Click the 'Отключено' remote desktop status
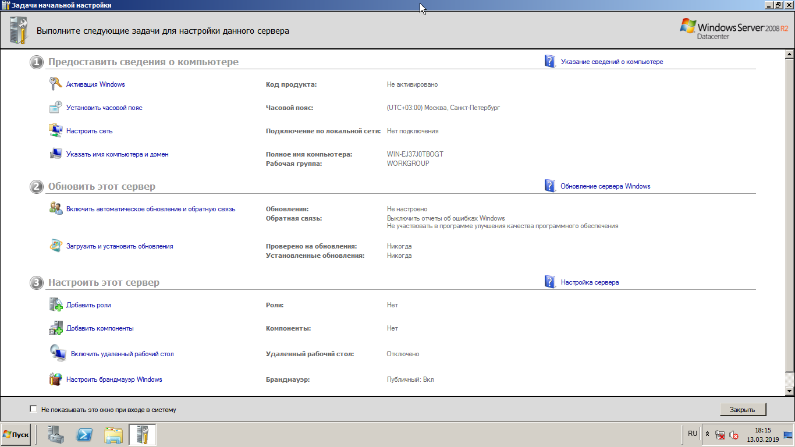Viewport: 795px width, 447px height. [403, 354]
